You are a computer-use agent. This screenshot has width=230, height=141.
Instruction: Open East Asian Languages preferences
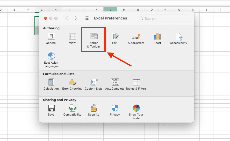pos(51,60)
